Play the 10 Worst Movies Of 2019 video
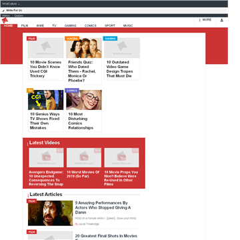 pos(84,157)
